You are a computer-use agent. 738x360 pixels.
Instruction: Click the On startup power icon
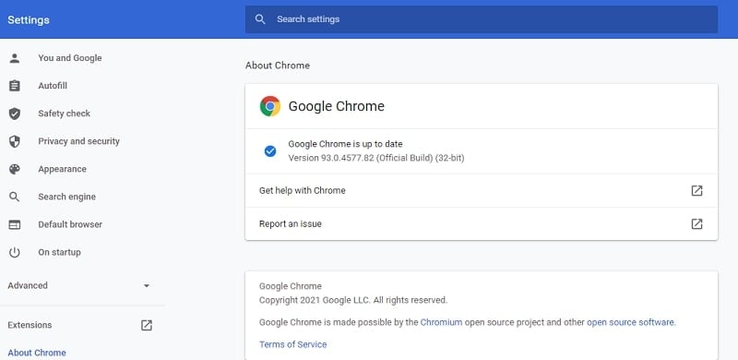click(15, 253)
